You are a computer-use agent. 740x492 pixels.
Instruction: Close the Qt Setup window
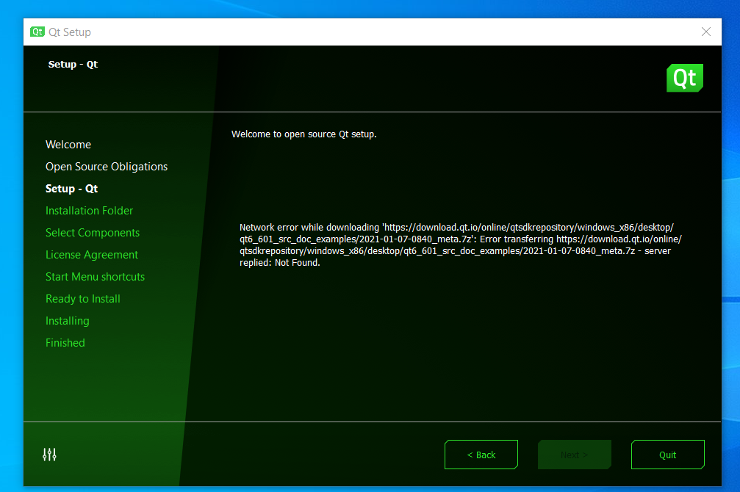coord(705,32)
